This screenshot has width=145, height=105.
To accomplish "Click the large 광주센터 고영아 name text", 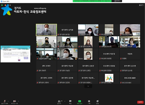I will point(46,78).
